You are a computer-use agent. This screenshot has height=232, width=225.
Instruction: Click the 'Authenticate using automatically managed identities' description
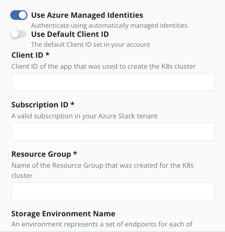110,26
